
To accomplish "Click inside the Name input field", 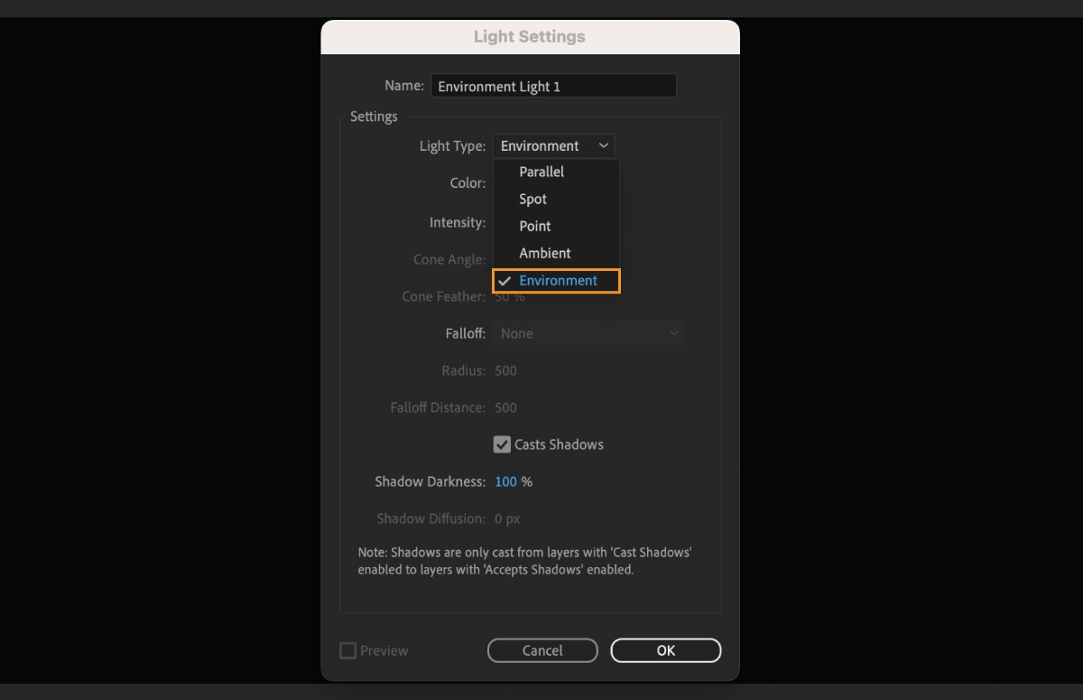I will [x=553, y=85].
